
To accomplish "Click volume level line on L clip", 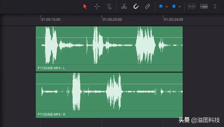I will point(109,38).
